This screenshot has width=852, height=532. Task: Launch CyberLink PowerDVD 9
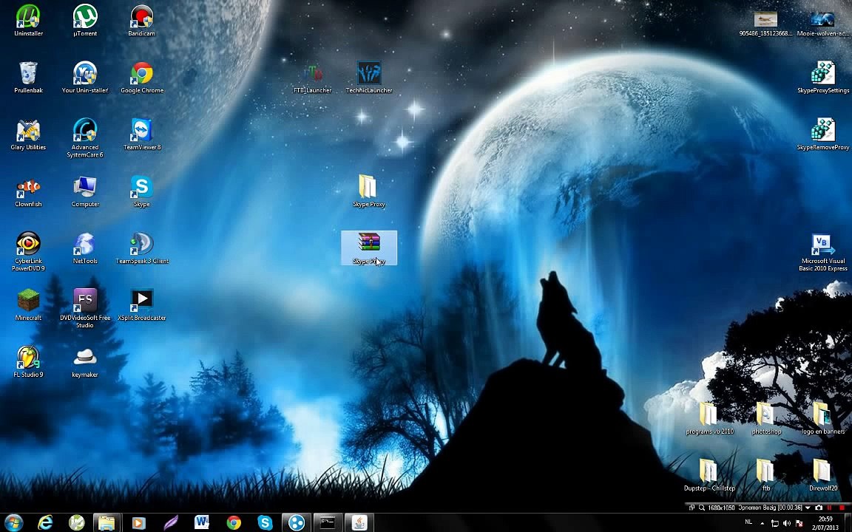coord(28,252)
